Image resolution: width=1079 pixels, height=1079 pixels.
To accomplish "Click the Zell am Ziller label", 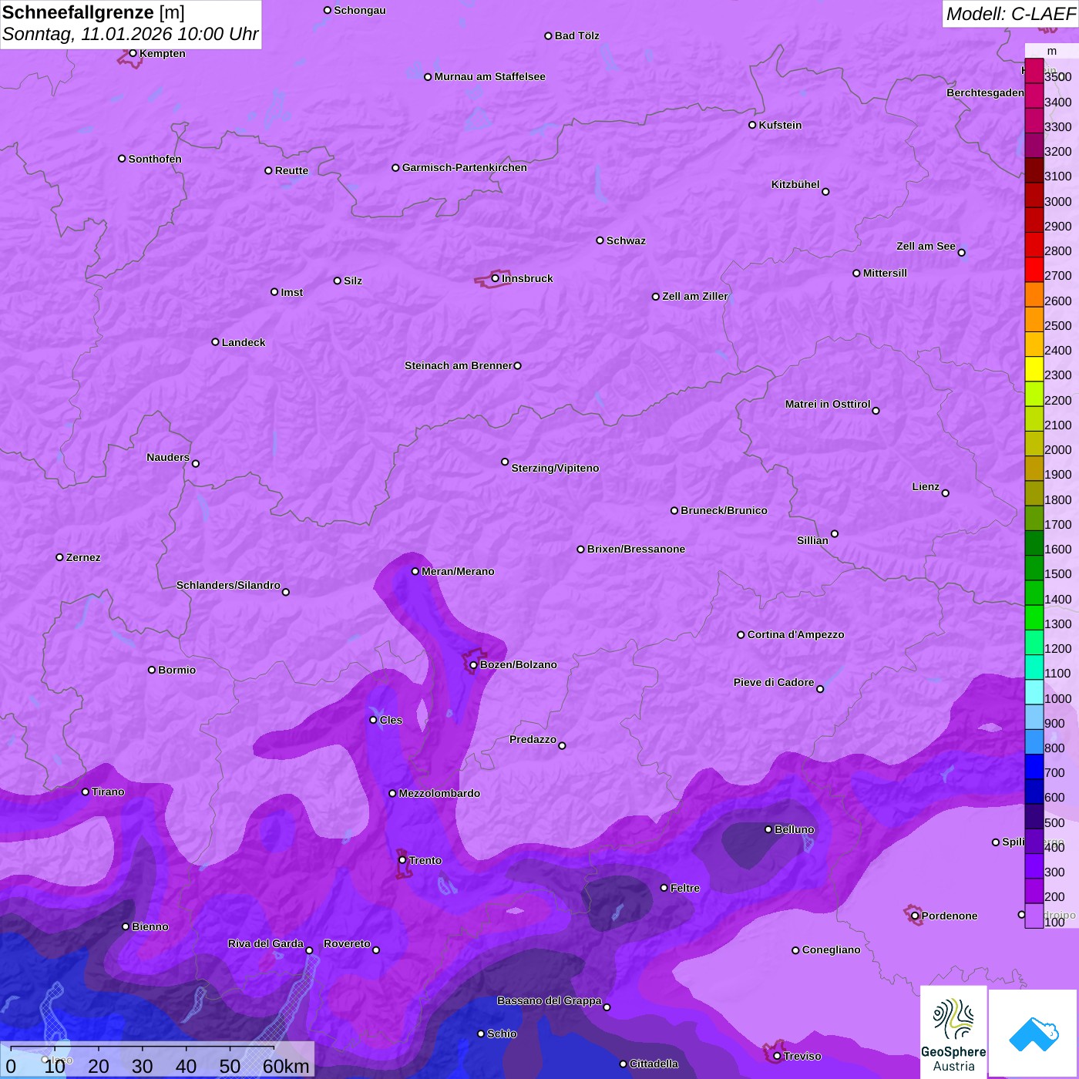I will pyautogui.click(x=695, y=296).
